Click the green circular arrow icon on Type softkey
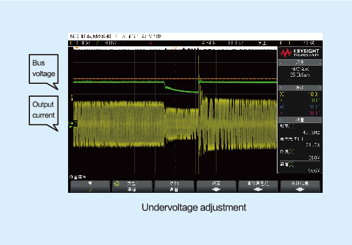Viewport: 352px width, 245px height. [116, 184]
